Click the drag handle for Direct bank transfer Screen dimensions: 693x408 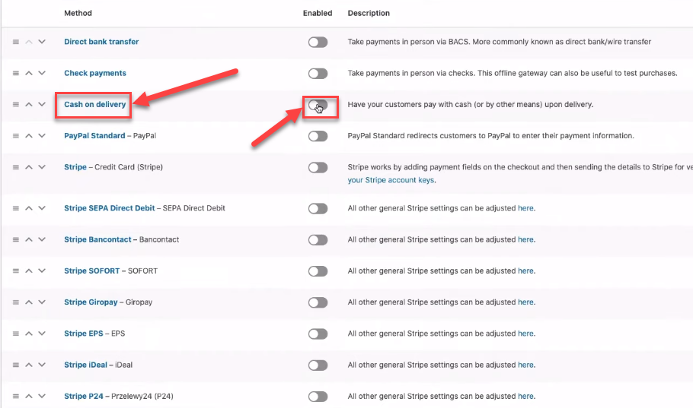click(x=16, y=42)
